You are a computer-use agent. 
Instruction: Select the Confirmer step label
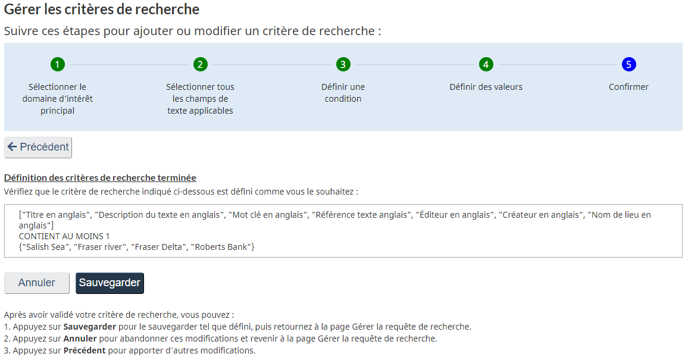(x=629, y=86)
